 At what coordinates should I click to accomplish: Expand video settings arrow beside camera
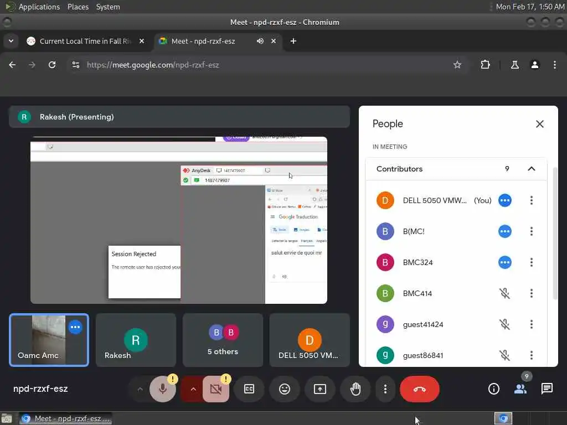193,389
